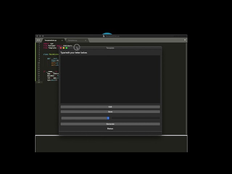Click the text field beside the combo box

136,118
